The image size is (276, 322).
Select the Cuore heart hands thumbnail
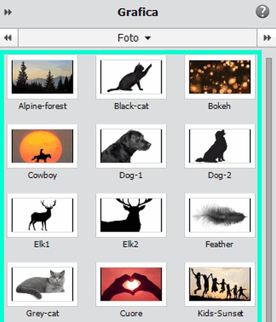131,284
